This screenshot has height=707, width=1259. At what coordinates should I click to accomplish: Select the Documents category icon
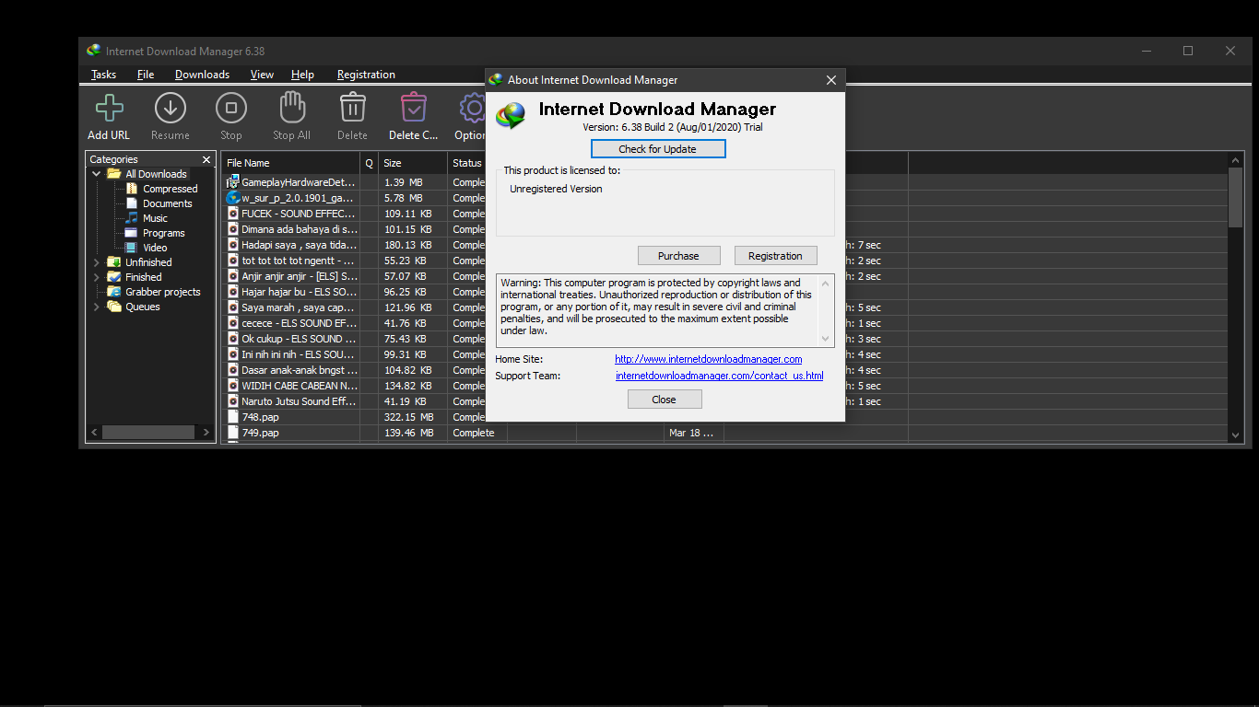(132, 203)
